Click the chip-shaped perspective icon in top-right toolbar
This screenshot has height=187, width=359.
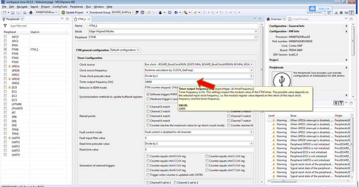(x=341, y=13)
